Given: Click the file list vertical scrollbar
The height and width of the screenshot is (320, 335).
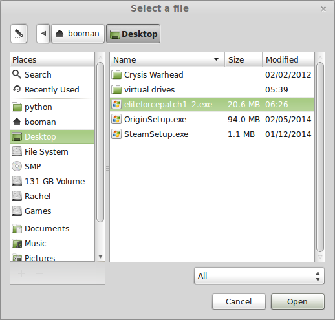Looking at the screenshot, I should pos(320,157).
